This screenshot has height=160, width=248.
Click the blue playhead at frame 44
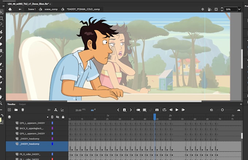pyautogui.click(x=155, y=117)
